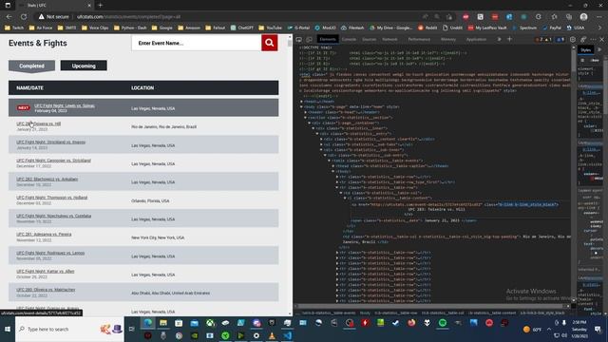The height and width of the screenshot is (342, 608).
Task: Open UFC 281: Adesanya vs. Pereira link
Action: click(x=44, y=235)
